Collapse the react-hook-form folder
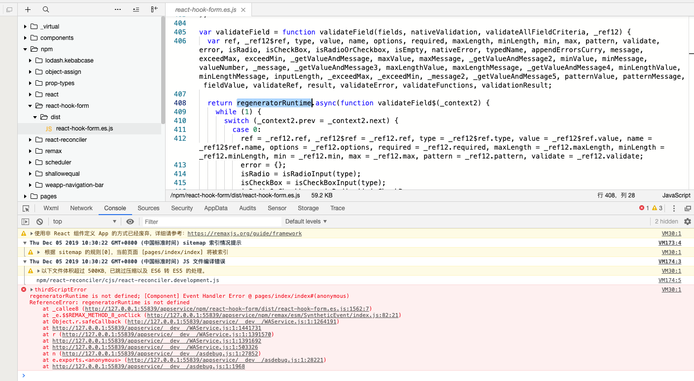694x381 pixels. tap(30, 105)
